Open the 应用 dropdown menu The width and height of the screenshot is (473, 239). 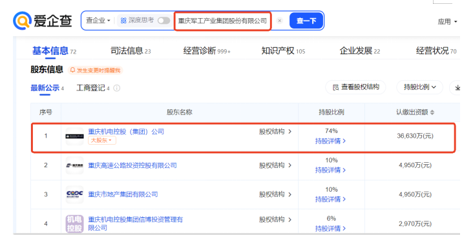(x=447, y=22)
